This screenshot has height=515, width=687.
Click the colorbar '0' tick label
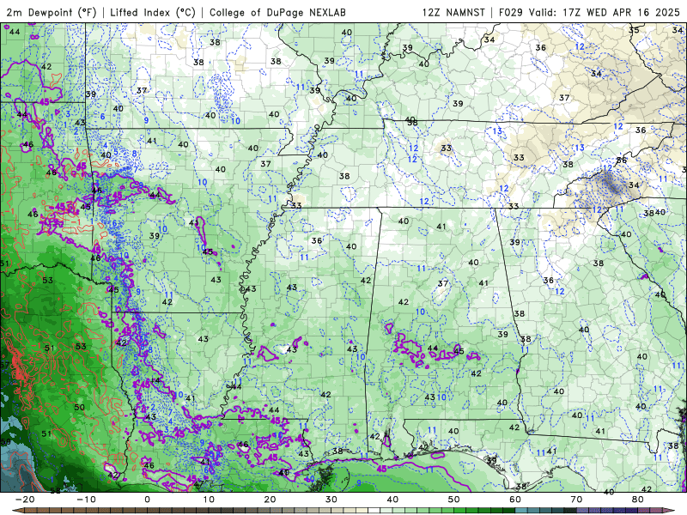tap(147, 500)
